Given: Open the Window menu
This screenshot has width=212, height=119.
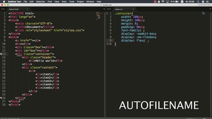Looking at the screenshot, I should [90, 2].
